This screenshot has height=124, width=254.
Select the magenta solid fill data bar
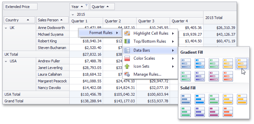point(214,112)
